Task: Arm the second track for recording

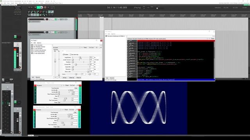Action: click(x=29, y=32)
